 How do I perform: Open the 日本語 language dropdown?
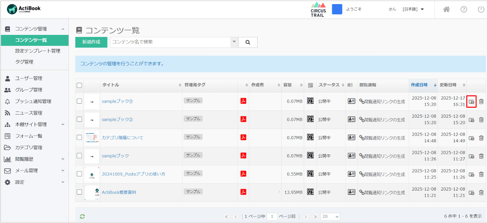tap(413, 9)
